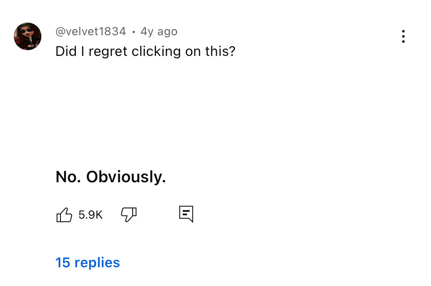The height and width of the screenshot is (286, 431).
Task: Open the three-dot more options menu
Action: [403, 36]
